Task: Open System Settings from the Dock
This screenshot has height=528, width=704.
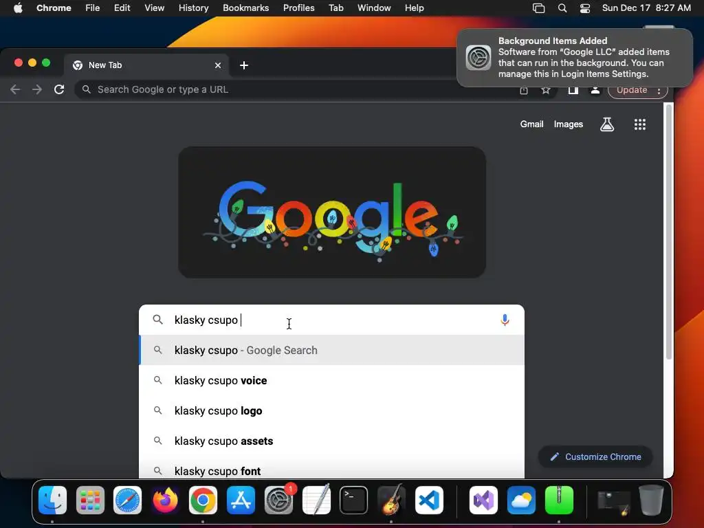Action: pyautogui.click(x=278, y=500)
